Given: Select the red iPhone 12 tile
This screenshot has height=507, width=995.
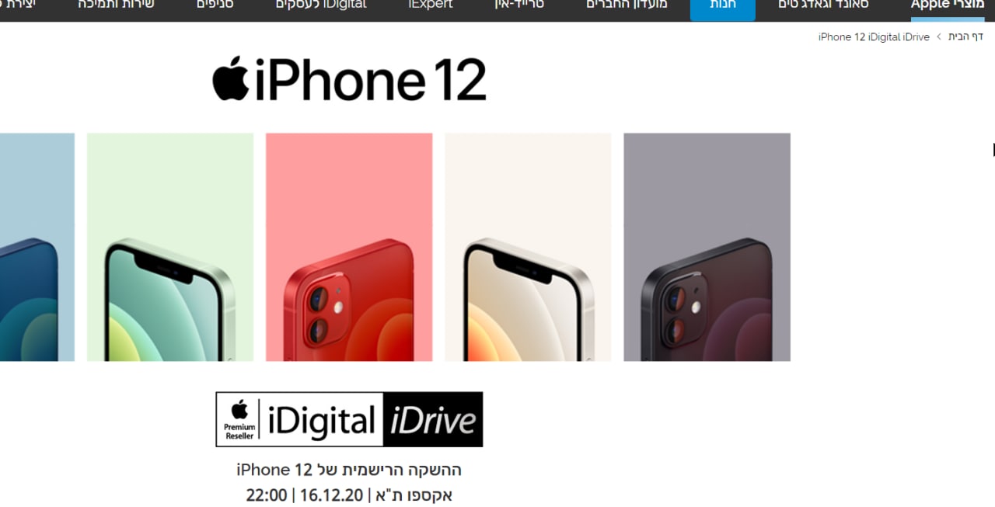Looking at the screenshot, I should pos(349,247).
